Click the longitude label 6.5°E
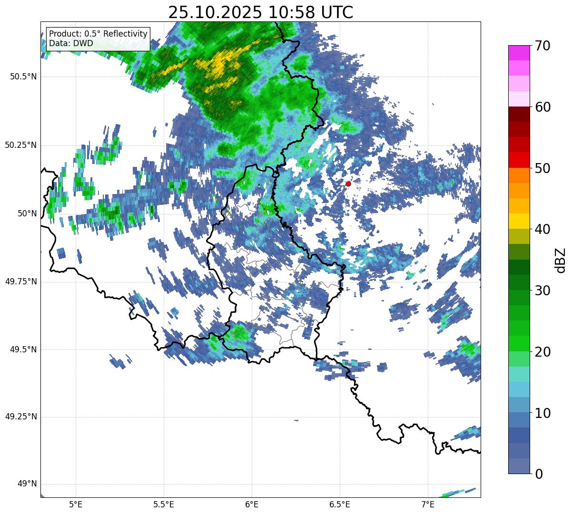The width and height of the screenshot is (572, 514). point(340,504)
